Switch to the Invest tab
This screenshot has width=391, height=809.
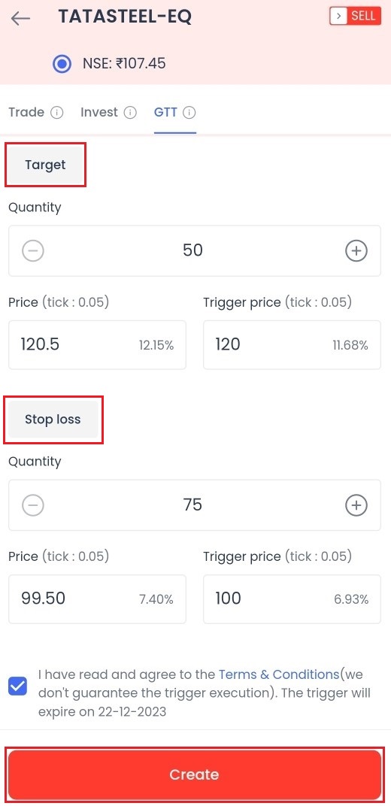[99, 113]
